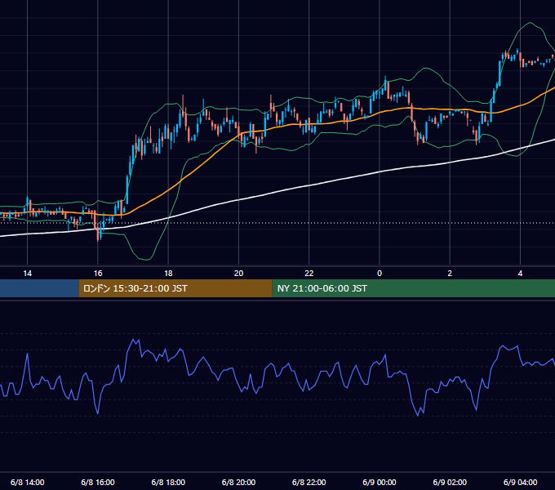Select the NY 21:00-06:00 JST session bar
The width and height of the screenshot is (555, 490).
click(414, 288)
